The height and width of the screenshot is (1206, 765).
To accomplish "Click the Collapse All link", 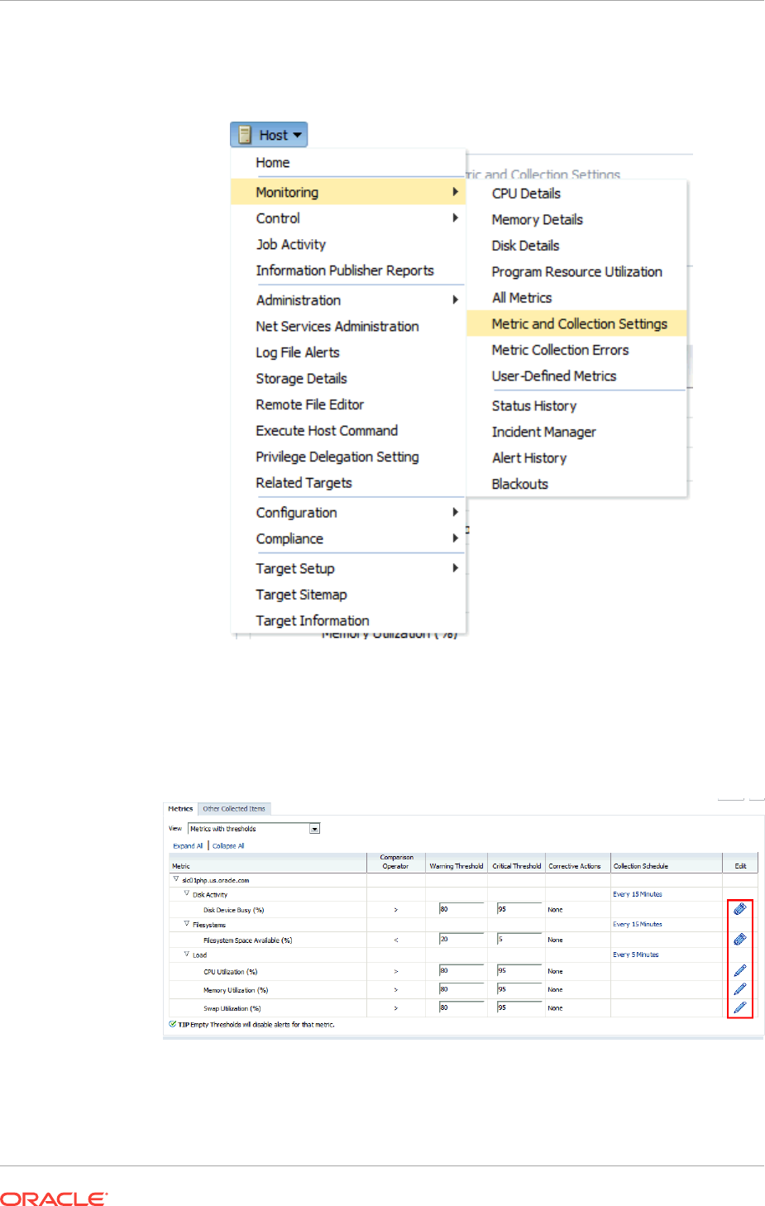I will coord(228,846).
